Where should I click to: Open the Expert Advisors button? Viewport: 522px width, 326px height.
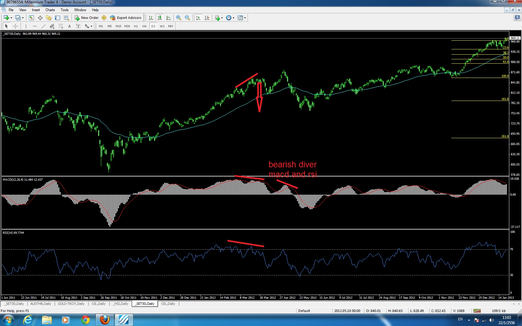click(x=126, y=18)
